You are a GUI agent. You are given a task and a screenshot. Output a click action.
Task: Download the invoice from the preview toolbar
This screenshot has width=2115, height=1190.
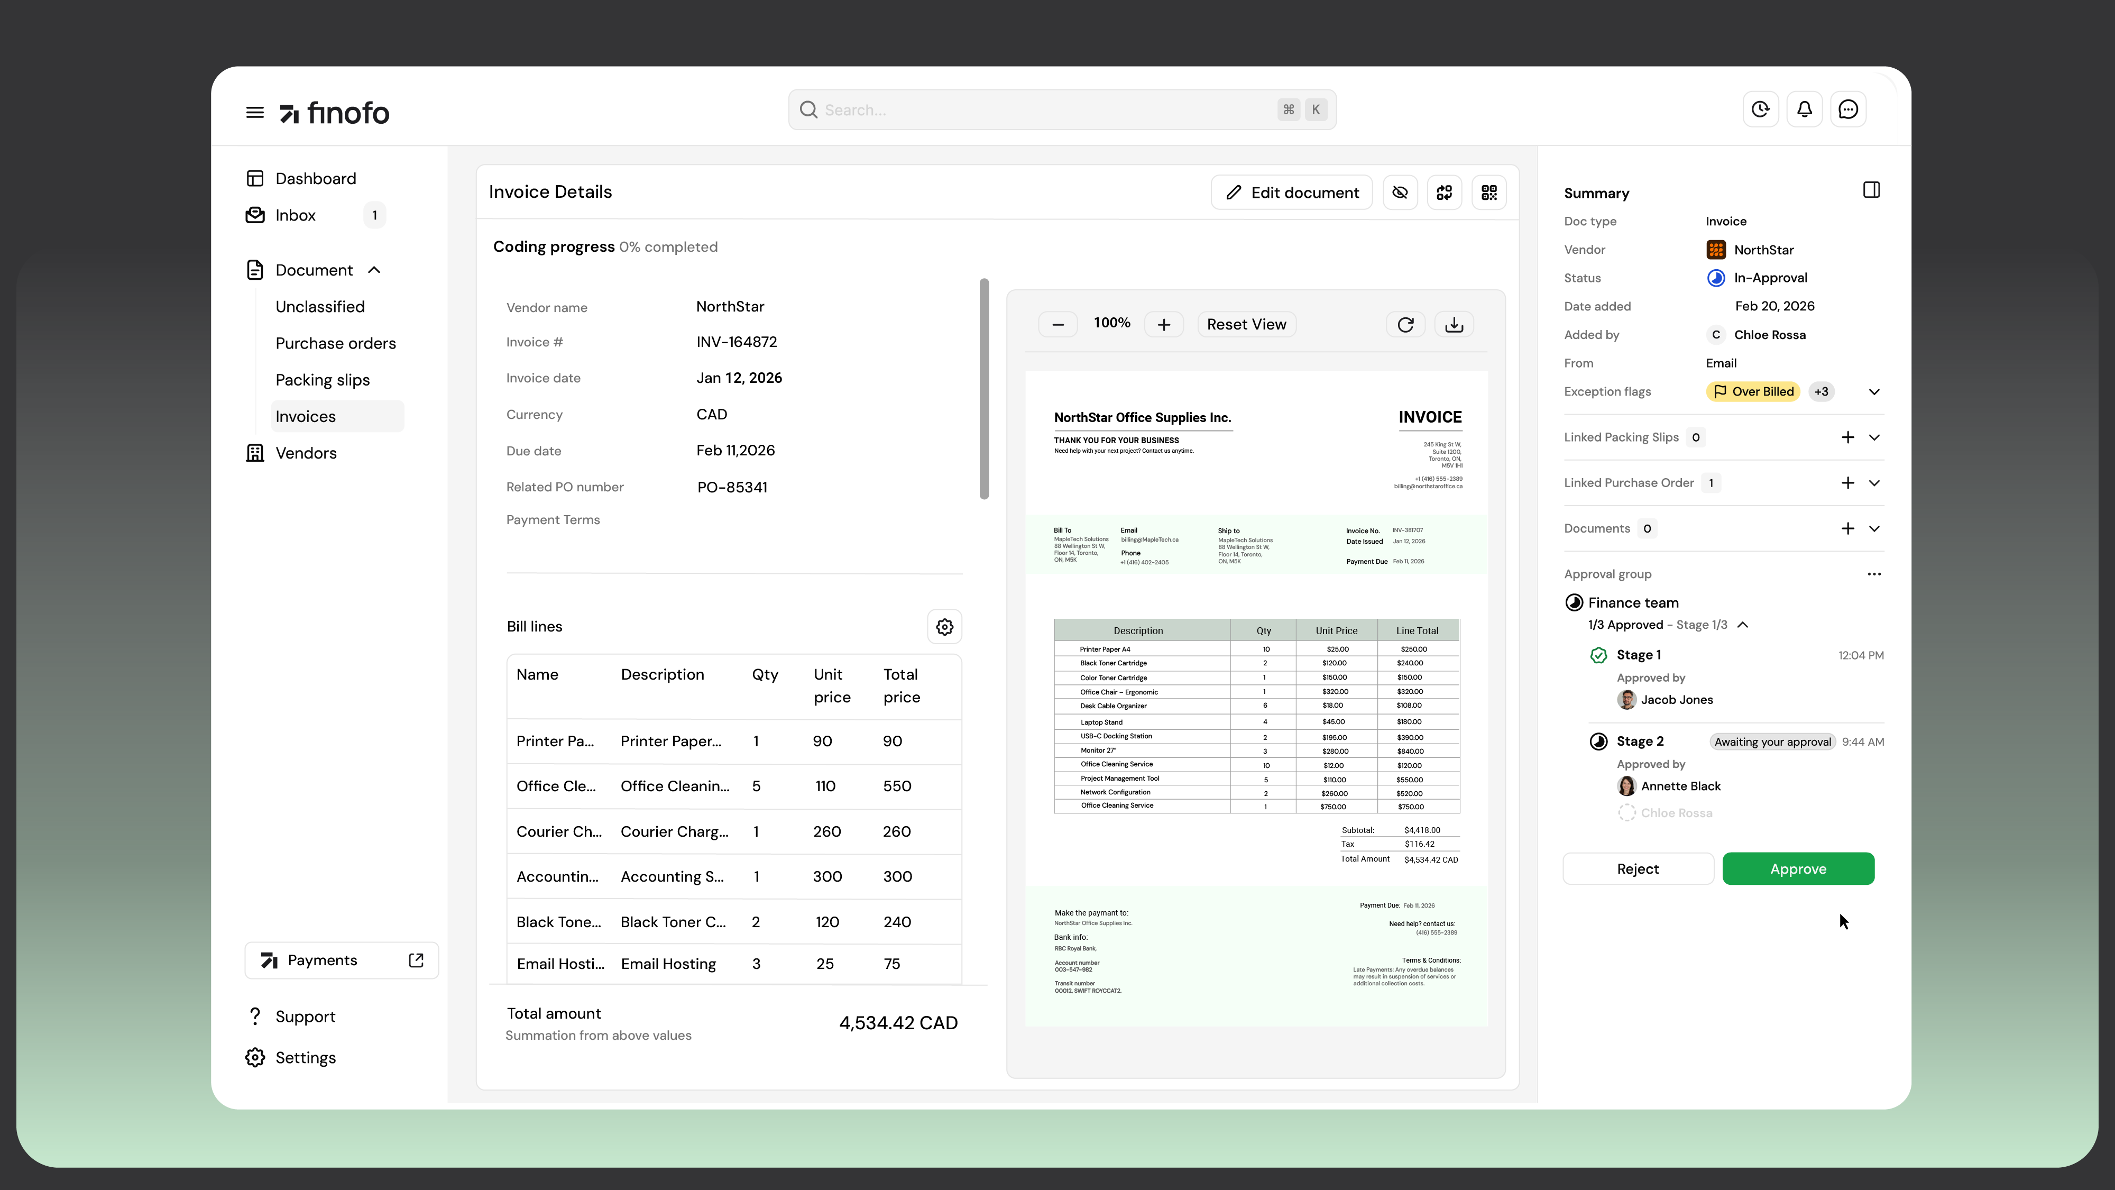coord(1453,324)
